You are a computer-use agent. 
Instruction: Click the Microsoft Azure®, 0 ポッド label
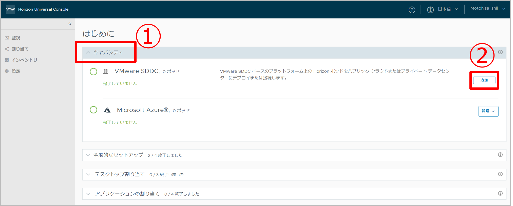[x=153, y=110]
